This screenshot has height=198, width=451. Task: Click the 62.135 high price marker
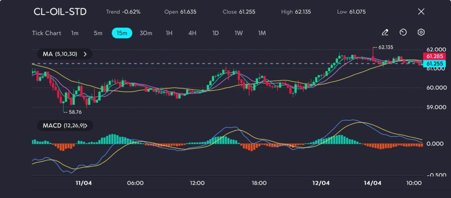click(385, 47)
